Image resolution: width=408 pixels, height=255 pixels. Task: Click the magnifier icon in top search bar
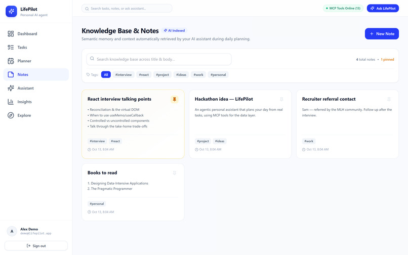(x=87, y=9)
